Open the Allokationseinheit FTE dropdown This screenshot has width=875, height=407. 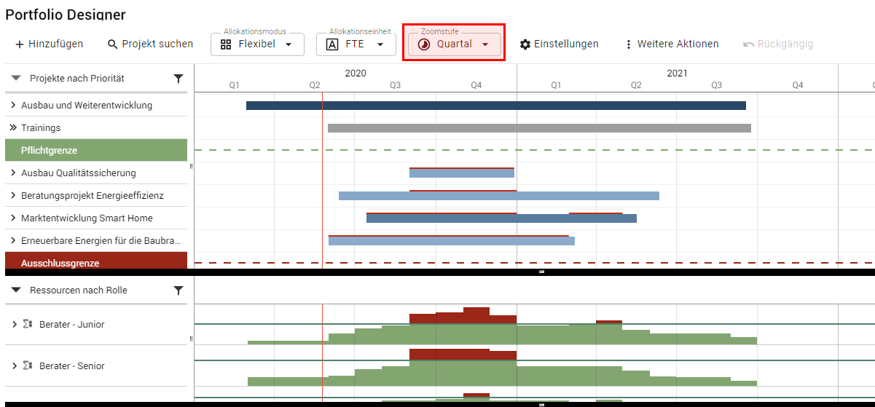point(356,44)
